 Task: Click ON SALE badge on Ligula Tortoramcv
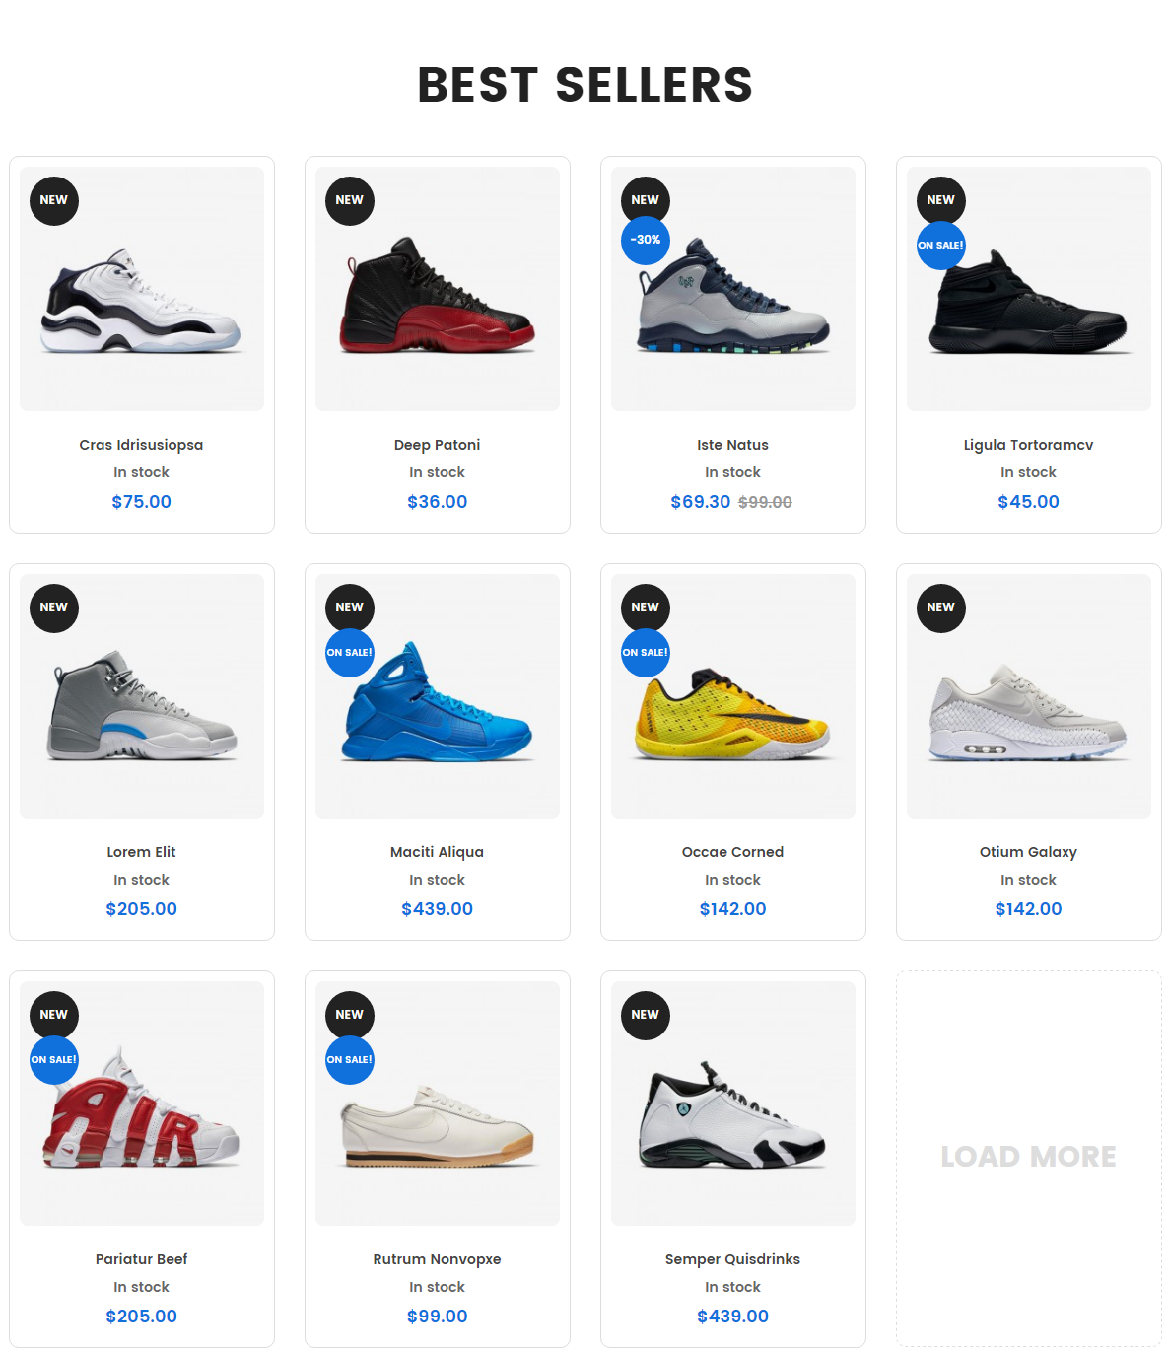[x=941, y=246]
